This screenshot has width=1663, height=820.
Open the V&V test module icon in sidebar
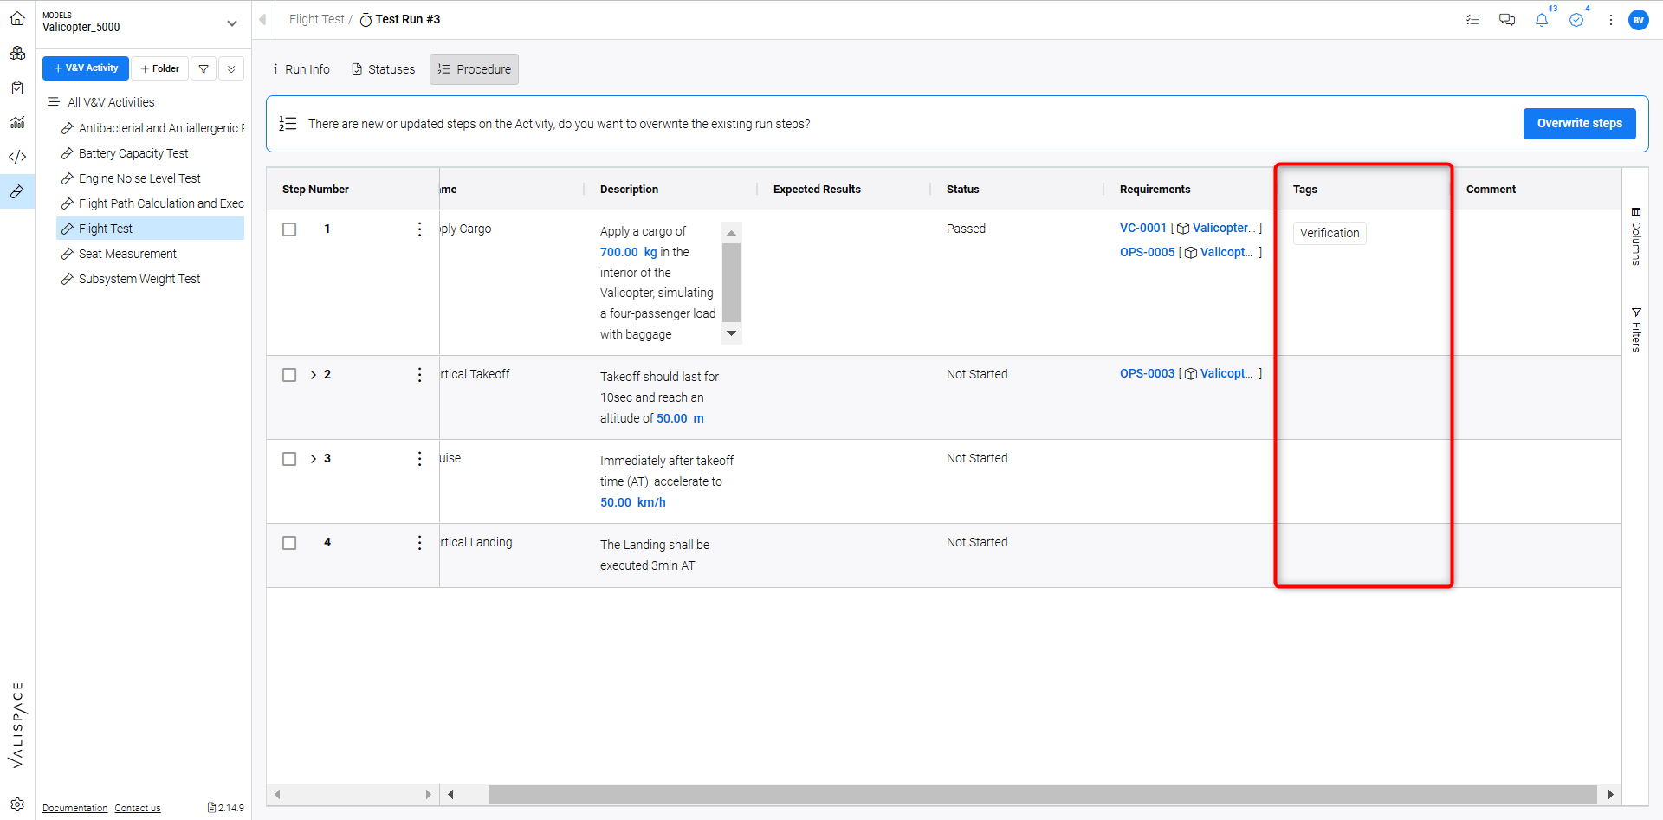(x=17, y=191)
